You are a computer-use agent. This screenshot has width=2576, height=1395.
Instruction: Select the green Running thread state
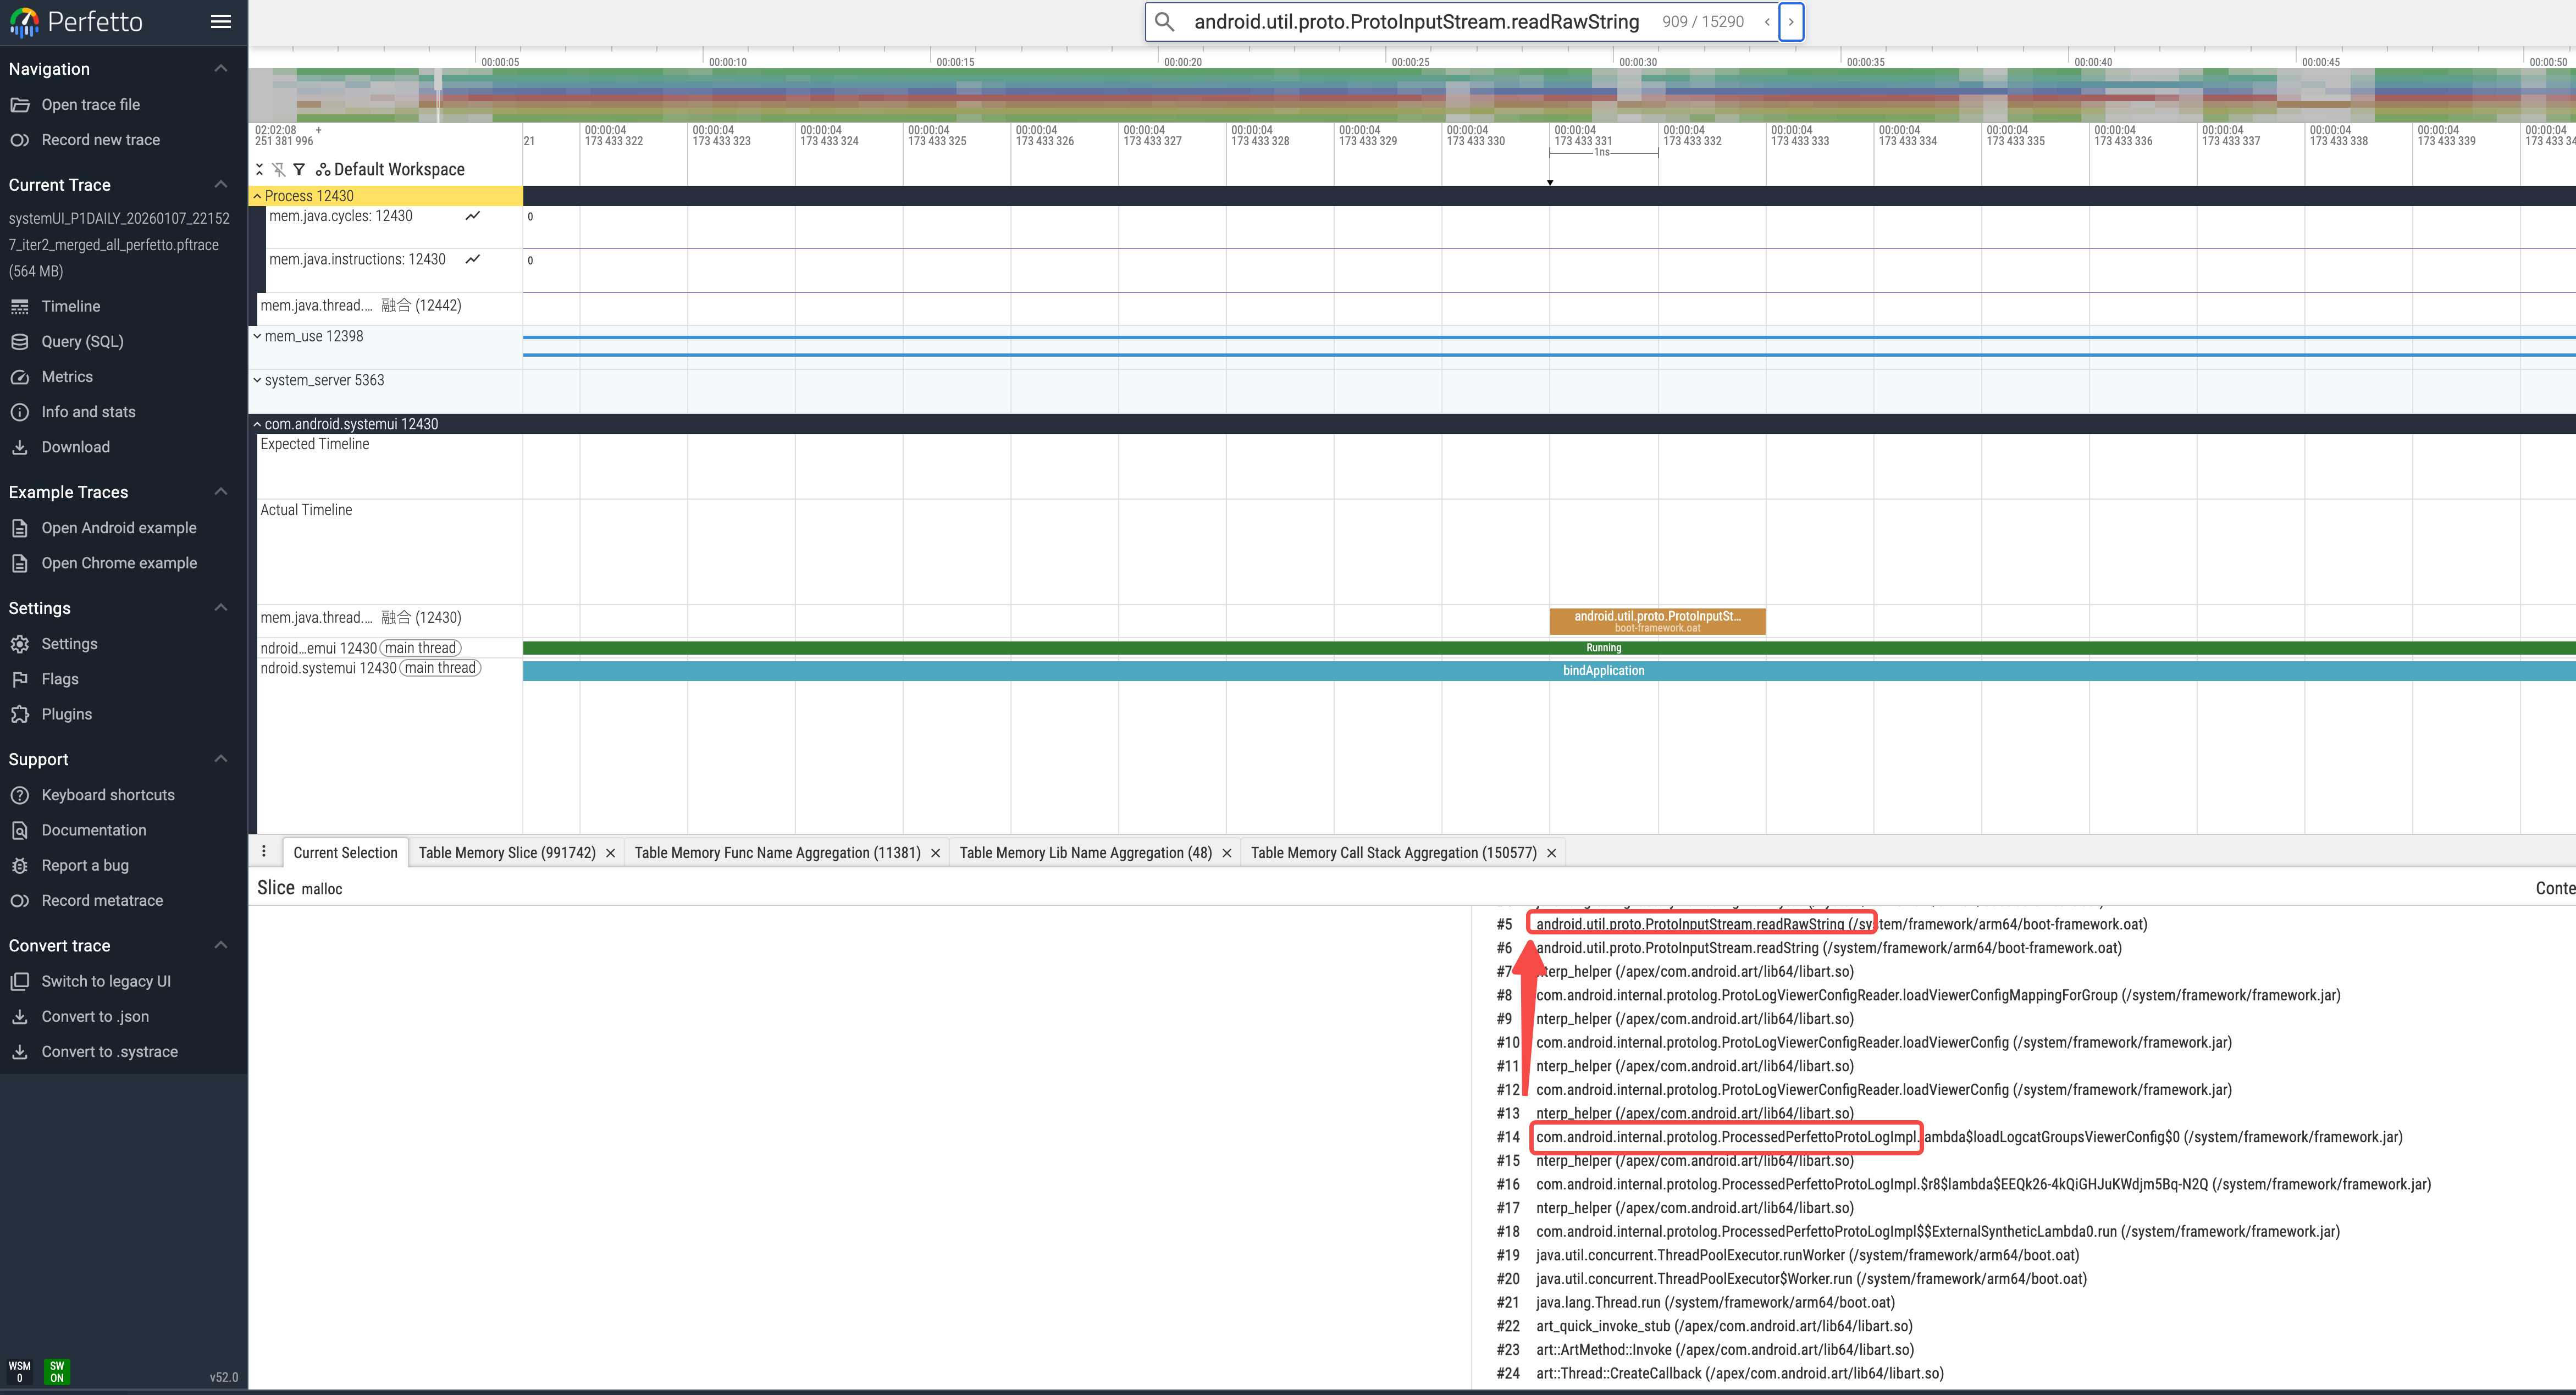[x=1549, y=648]
